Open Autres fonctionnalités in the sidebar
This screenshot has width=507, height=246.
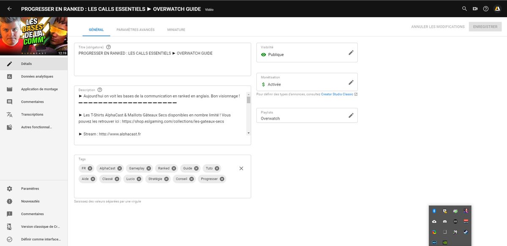pyautogui.click(x=34, y=127)
